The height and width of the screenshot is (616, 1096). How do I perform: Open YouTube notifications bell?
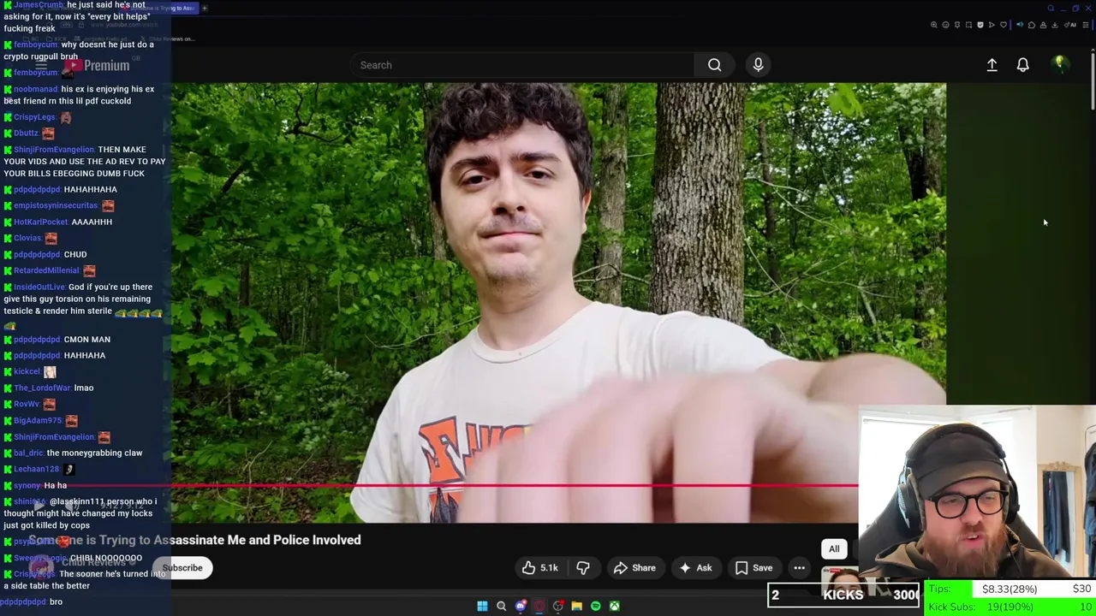click(x=1022, y=65)
